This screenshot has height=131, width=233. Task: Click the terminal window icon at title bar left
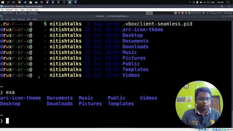point(1,16)
